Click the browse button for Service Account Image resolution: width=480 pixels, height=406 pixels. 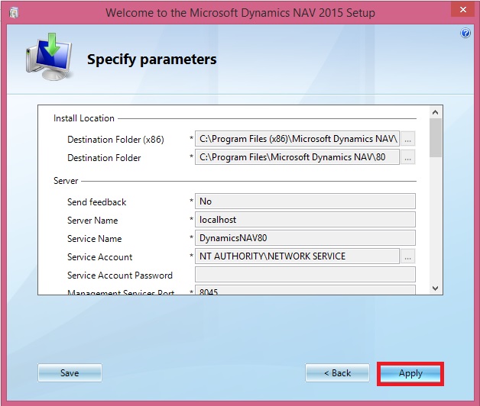(x=408, y=256)
